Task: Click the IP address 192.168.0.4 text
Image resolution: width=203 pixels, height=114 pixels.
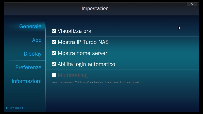Action: [15, 108]
